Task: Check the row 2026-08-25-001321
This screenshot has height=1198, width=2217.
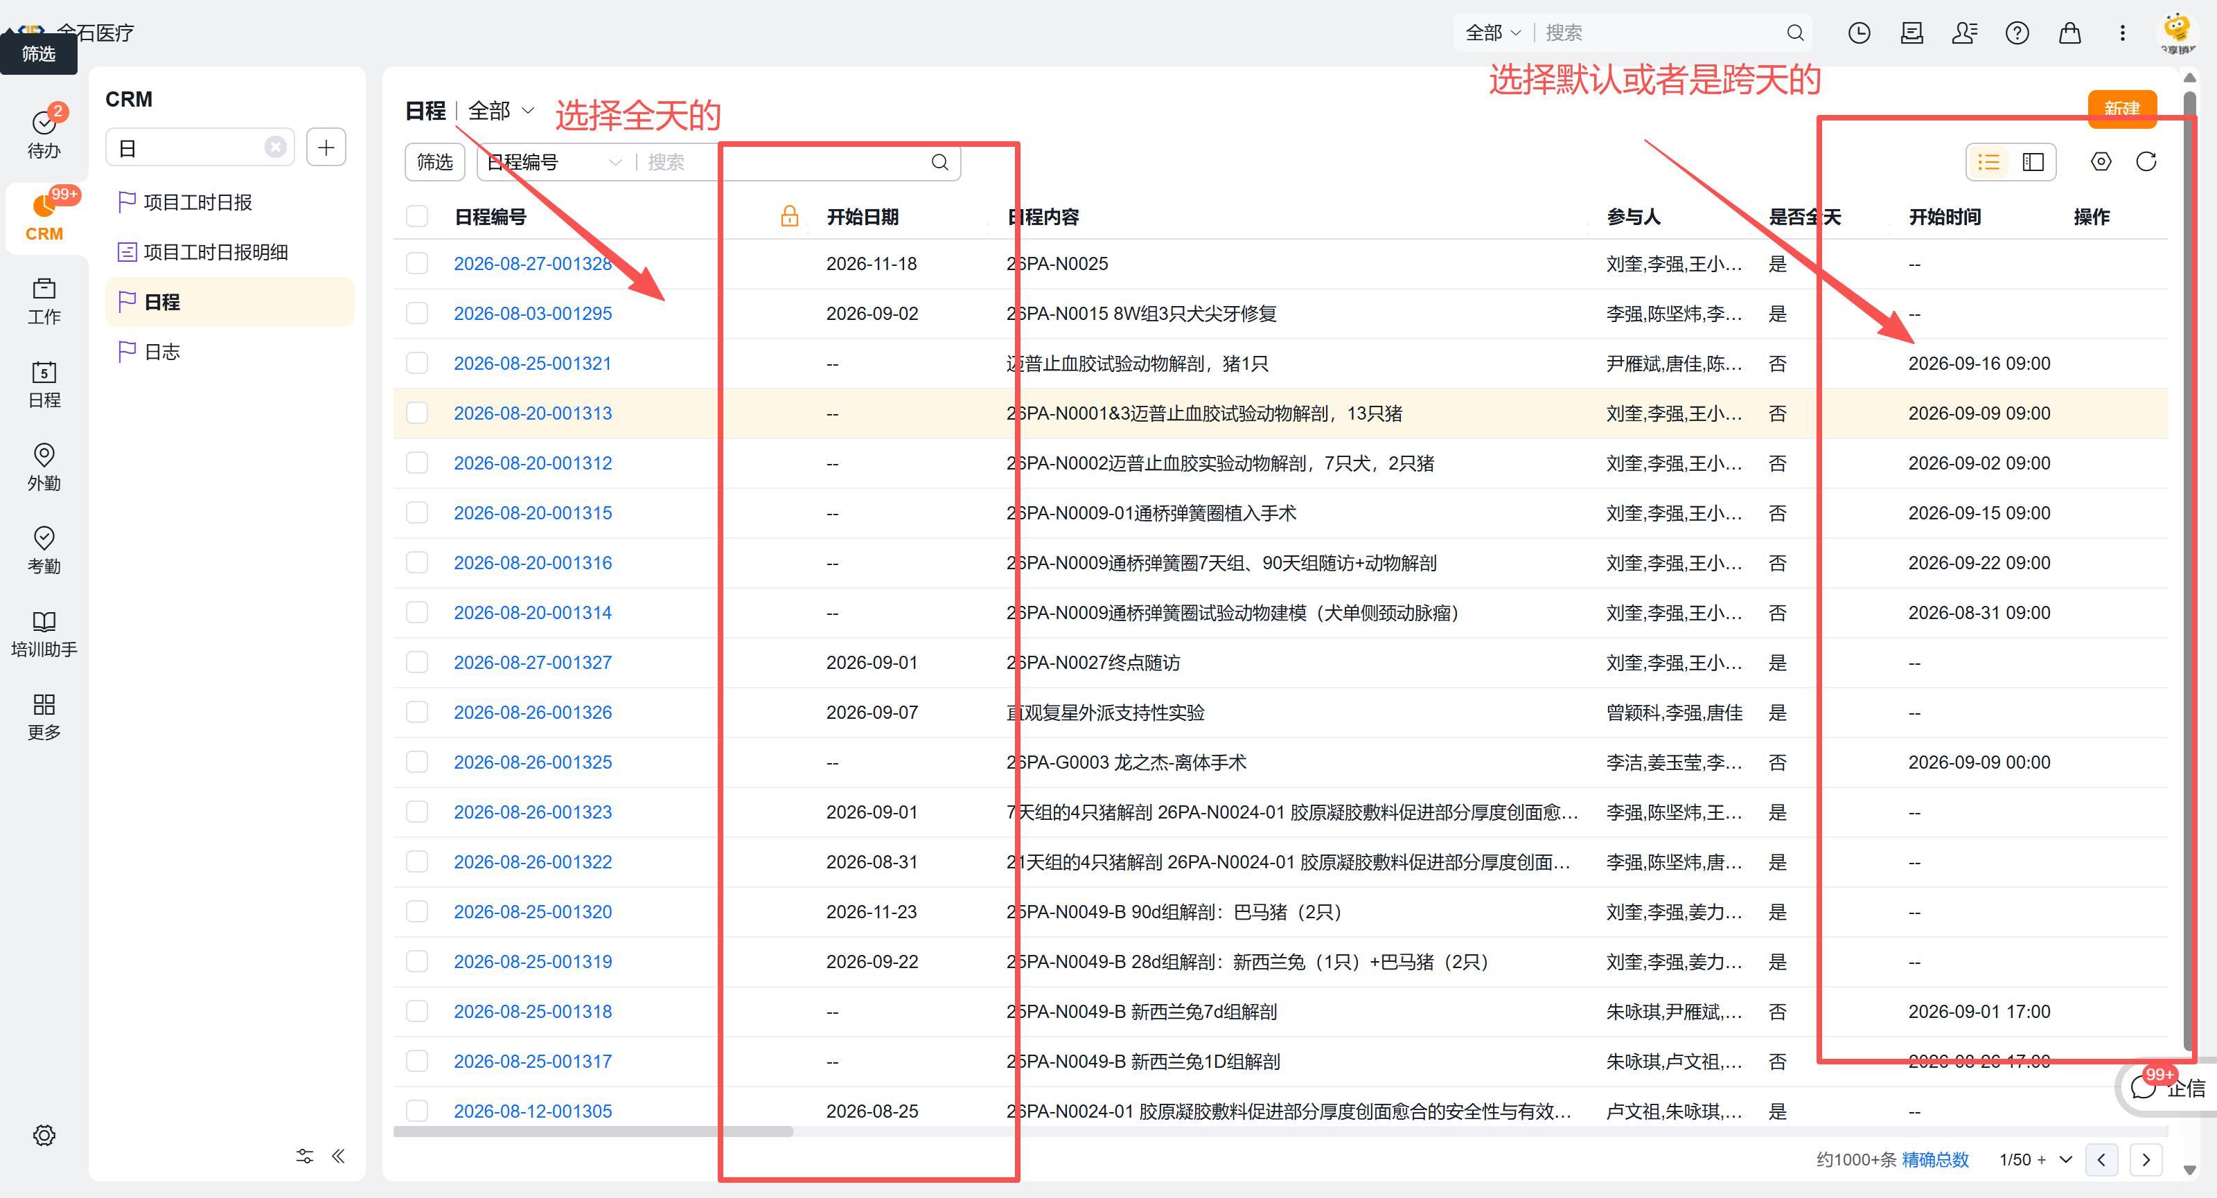Action: point(417,363)
